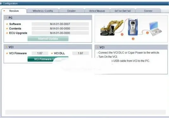Click the 'Connect the VCI DLC' instruction line
The width and height of the screenshot is (169, 118).
[128, 53]
